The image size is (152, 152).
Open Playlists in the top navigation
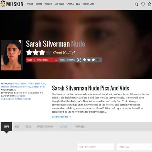pos(48,4)
